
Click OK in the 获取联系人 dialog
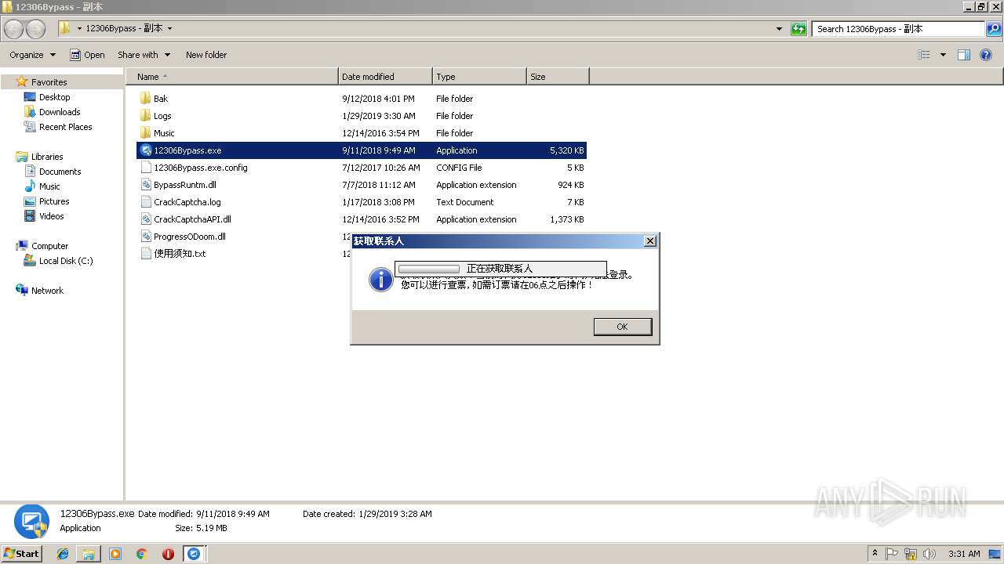point(622,327)
